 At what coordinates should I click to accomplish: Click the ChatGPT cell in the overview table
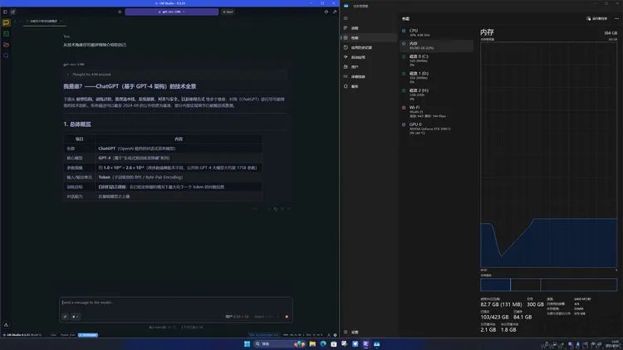pos(179,148)
